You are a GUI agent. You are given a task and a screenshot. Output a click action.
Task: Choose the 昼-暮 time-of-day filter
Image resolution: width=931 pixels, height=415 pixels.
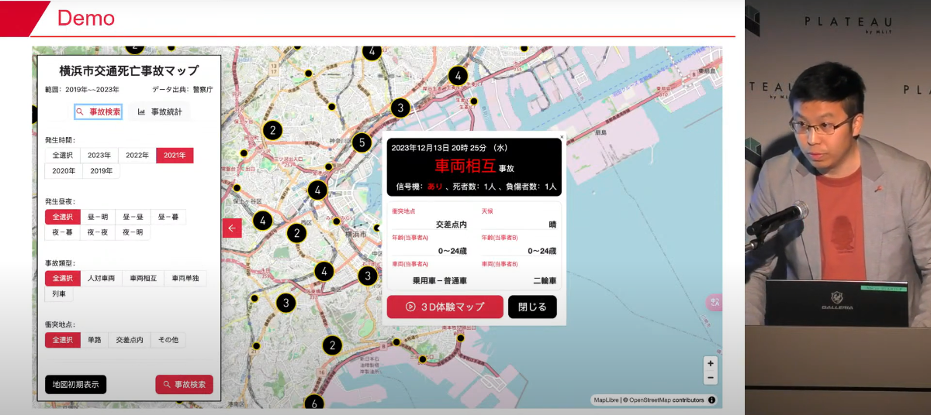(168, 217)
